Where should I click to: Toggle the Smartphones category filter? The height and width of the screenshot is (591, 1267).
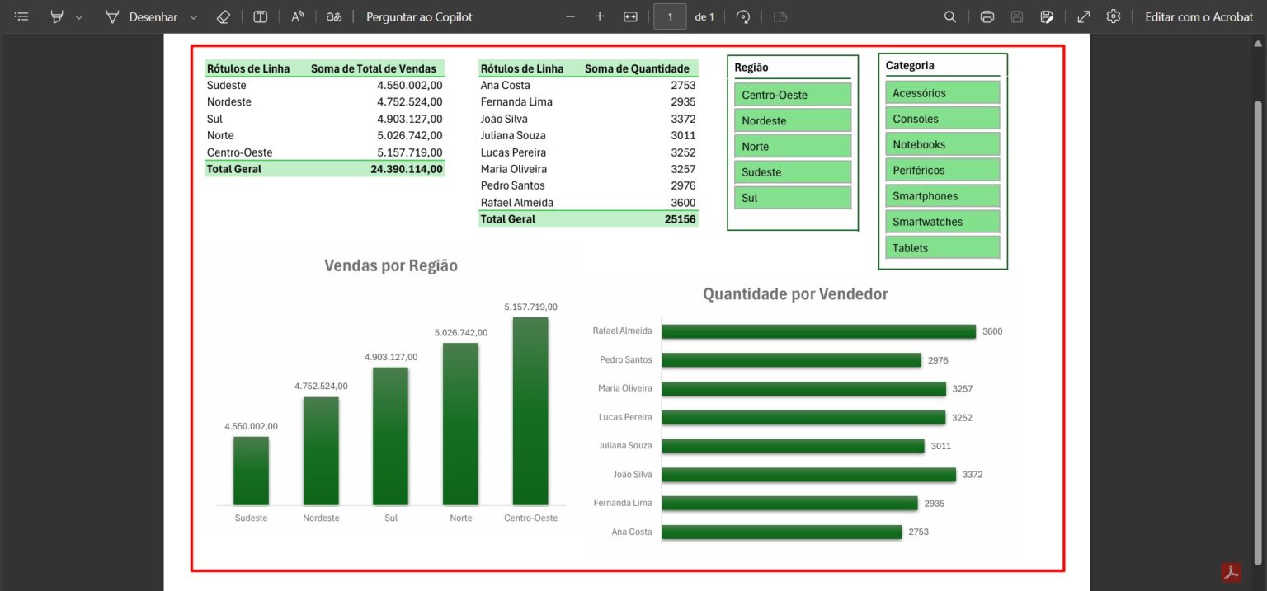pyautogui.click(x=942, y=195)
